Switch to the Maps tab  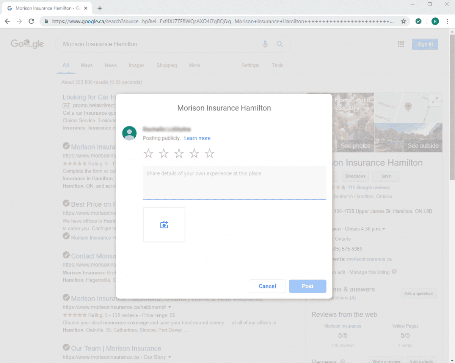click(86, 65)
